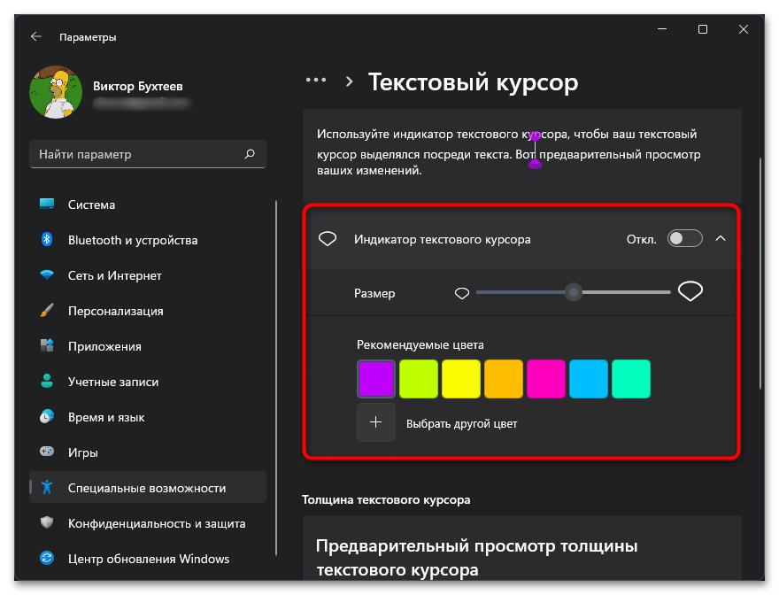Image resolution: width=779 pixels, height=595 pixels.
Task: Expand the breadcrumb ellipsis menu
Action: 316,80
